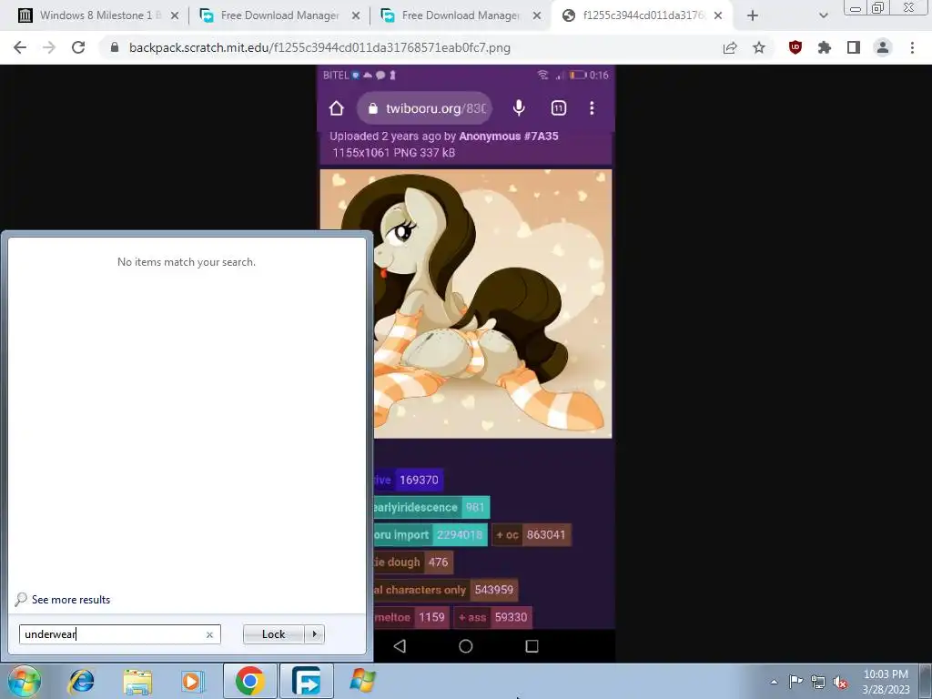Open Free Download Manager from taskbar
Image resolution: width=932 pixels, height=699 pixels.
coord(307,681)
